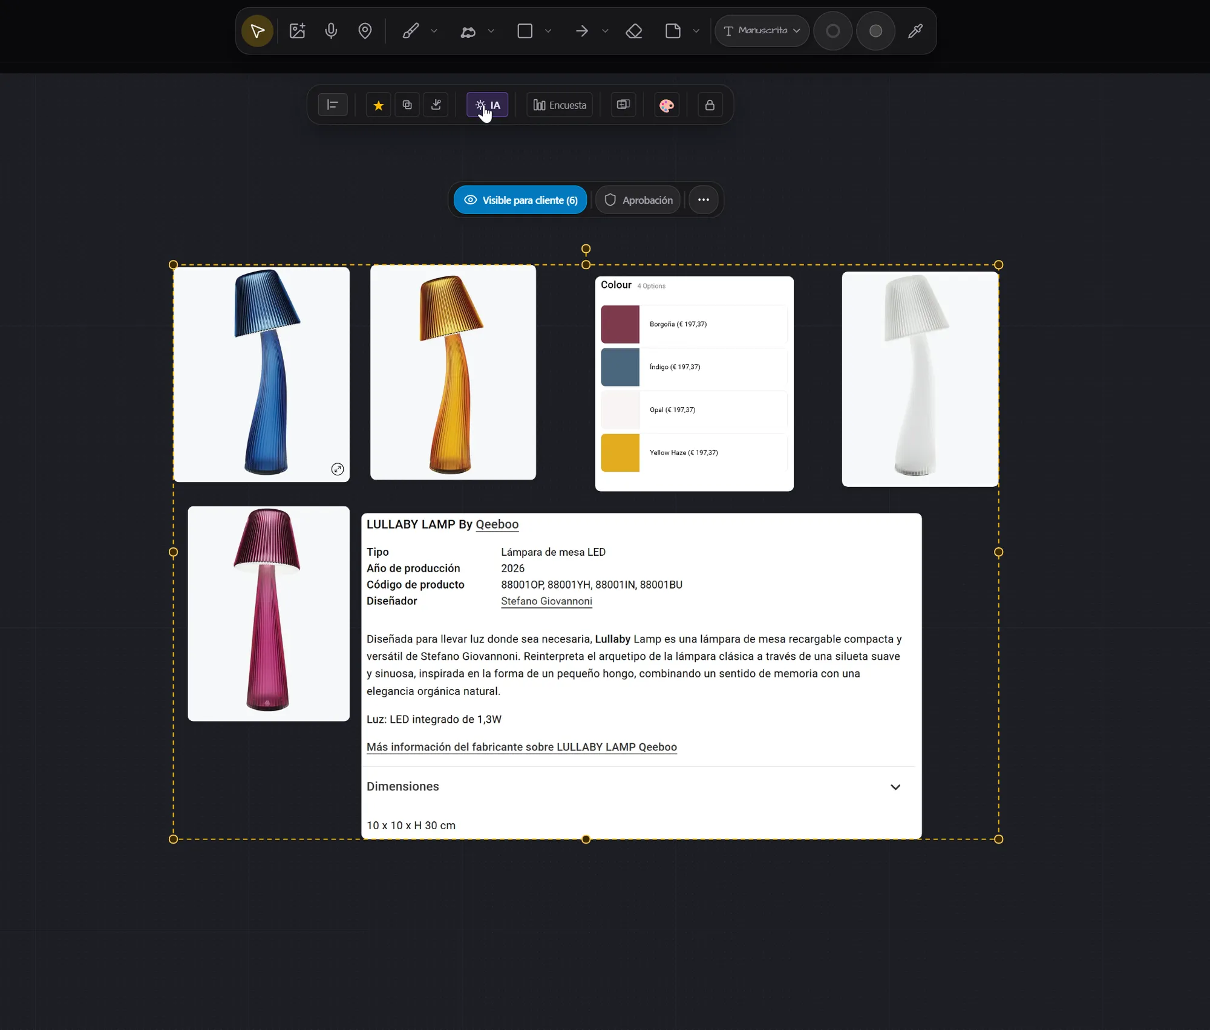This screenshot has width=1210, height=1030.
Task: Toggle Visible para cliente (6)
Action: click(520, 200)
